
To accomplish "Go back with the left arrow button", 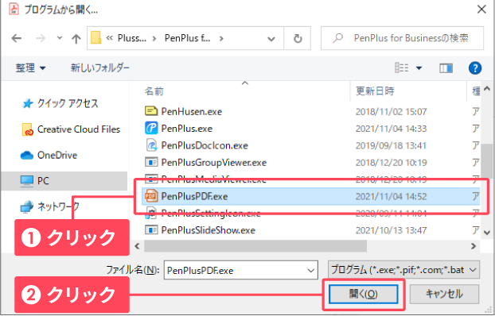I will click(17, 38).
